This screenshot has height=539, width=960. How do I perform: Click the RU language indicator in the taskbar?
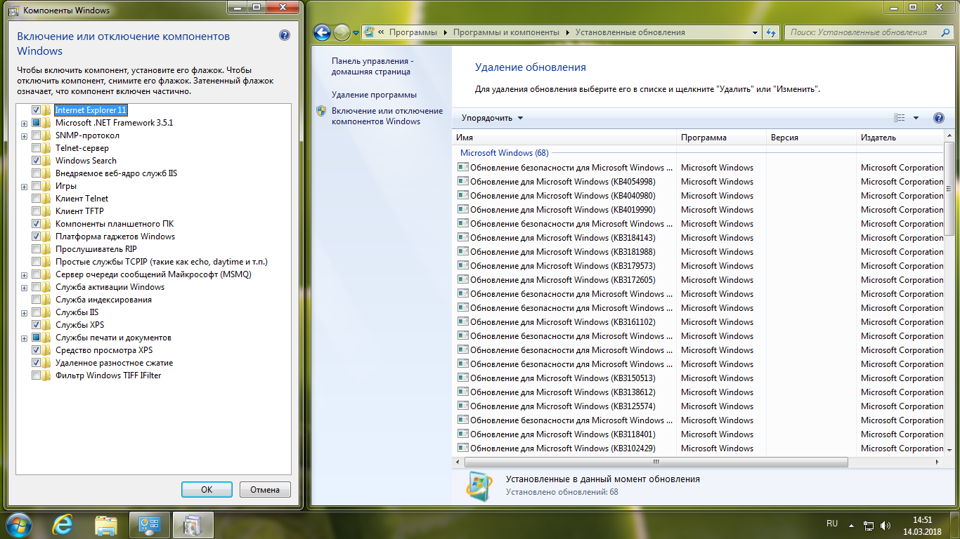(x=832, y=524)
